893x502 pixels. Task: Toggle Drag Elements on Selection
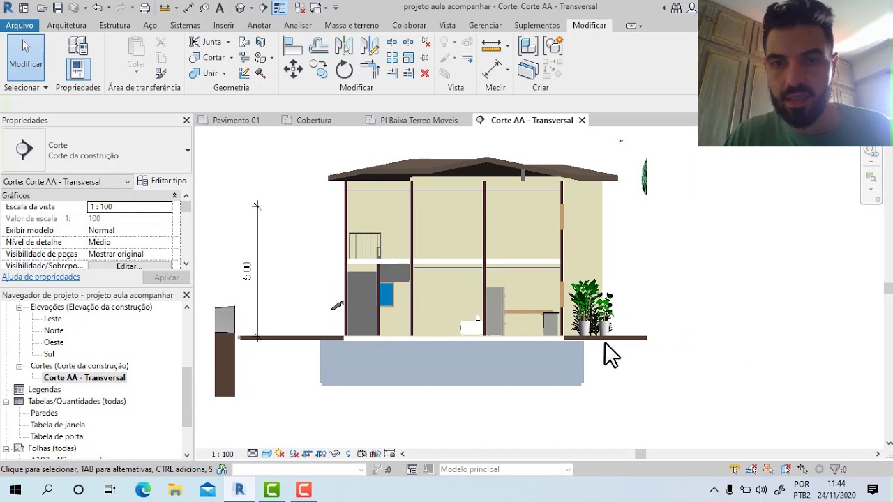pyautogui.click(x=802, y=469)
